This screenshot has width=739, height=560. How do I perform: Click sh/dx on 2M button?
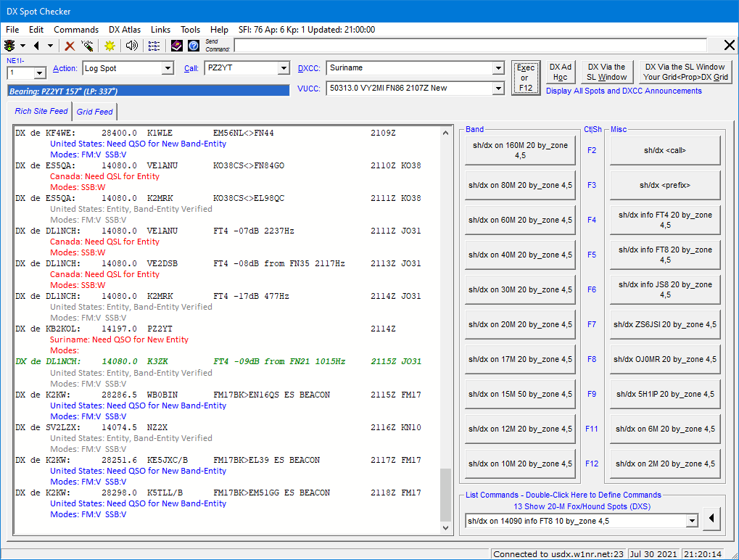[x=665, y=464]
